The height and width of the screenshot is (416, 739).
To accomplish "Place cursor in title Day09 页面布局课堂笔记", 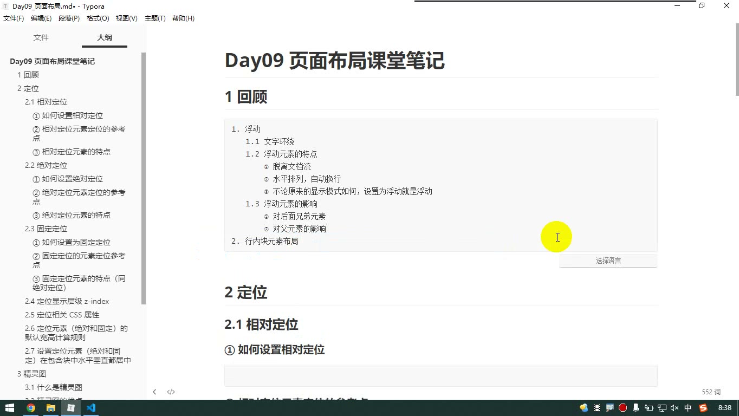I will point(335,61).
